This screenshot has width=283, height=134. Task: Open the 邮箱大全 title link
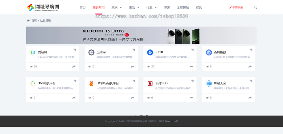(x=220, y=83)
